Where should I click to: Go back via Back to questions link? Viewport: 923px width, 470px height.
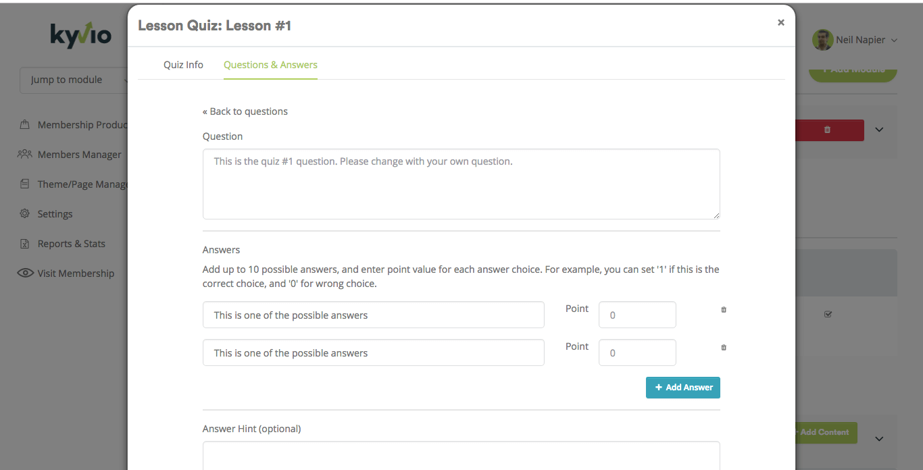tap(245, 111)
